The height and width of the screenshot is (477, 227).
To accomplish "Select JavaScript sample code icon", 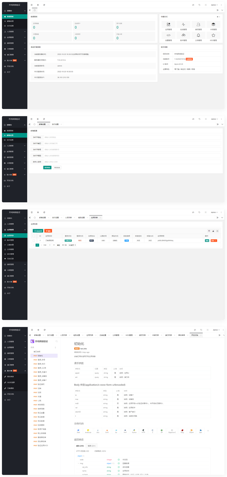I will click(88, 431).
